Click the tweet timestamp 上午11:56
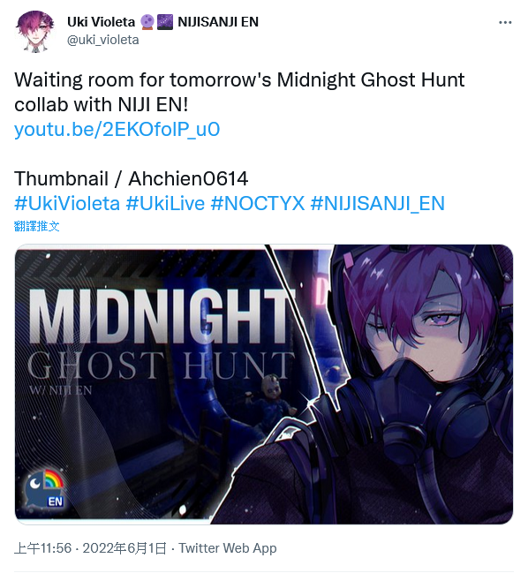The image size is (528, 573). tap(42, 548)
